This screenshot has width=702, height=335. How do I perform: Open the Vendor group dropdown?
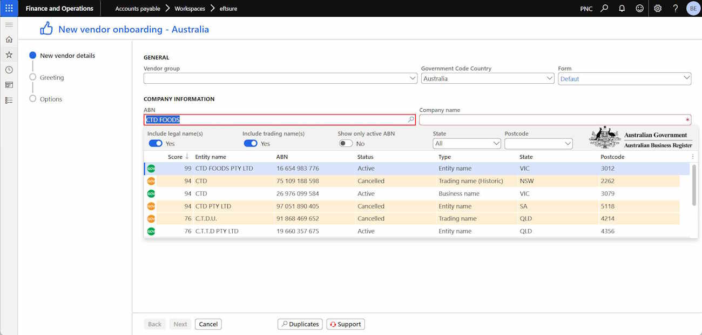[413, 78]
